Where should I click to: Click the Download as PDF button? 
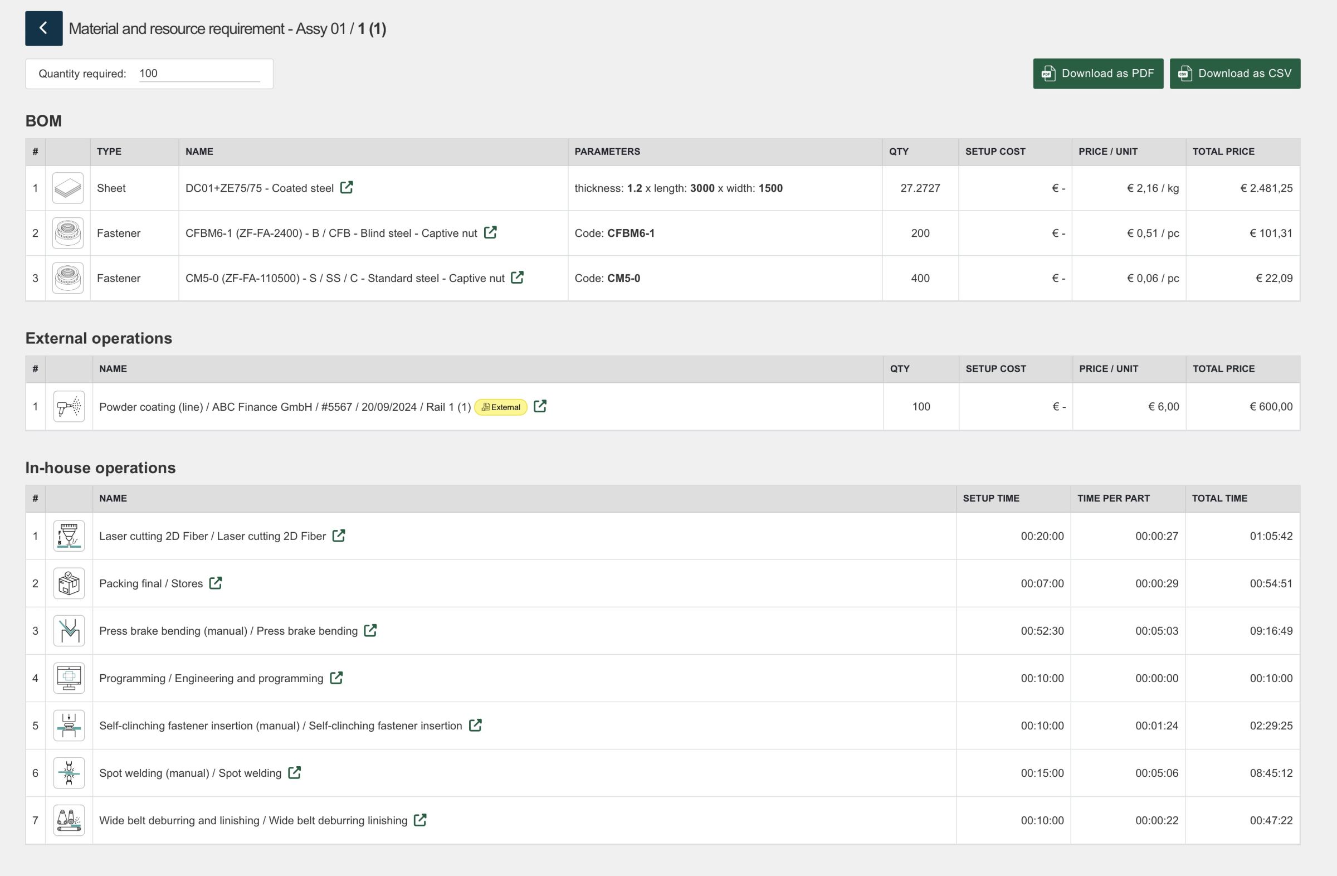(1097, 74)
